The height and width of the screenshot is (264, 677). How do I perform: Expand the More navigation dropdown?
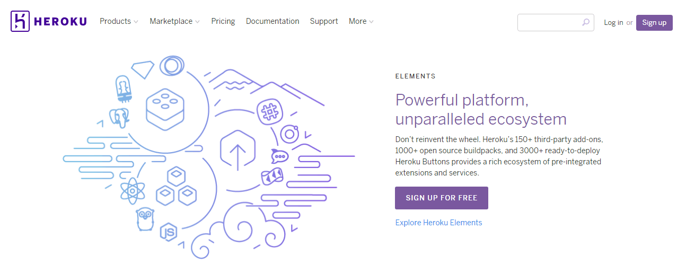point(361,22)
